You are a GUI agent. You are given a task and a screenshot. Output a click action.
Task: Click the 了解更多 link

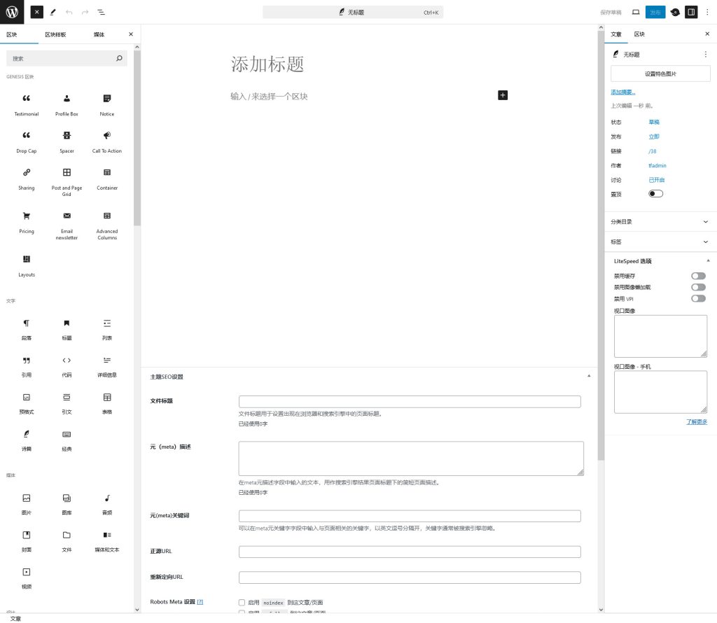[696, 421]
